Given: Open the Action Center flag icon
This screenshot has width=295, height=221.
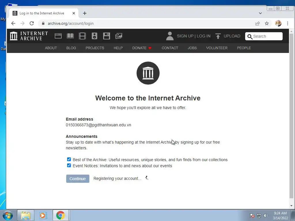Looking at the screenshot, I should point(252,216).
